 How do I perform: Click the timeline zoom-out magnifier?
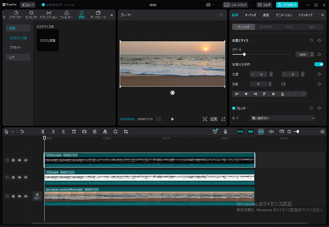(x=290, y=131)
